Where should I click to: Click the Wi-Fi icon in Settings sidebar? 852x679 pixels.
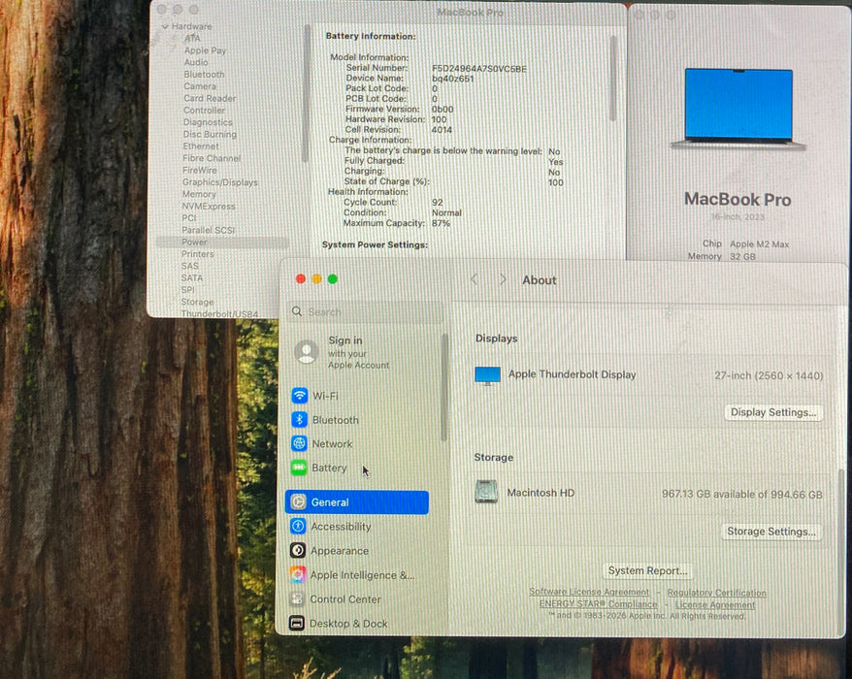pos(300,396)
